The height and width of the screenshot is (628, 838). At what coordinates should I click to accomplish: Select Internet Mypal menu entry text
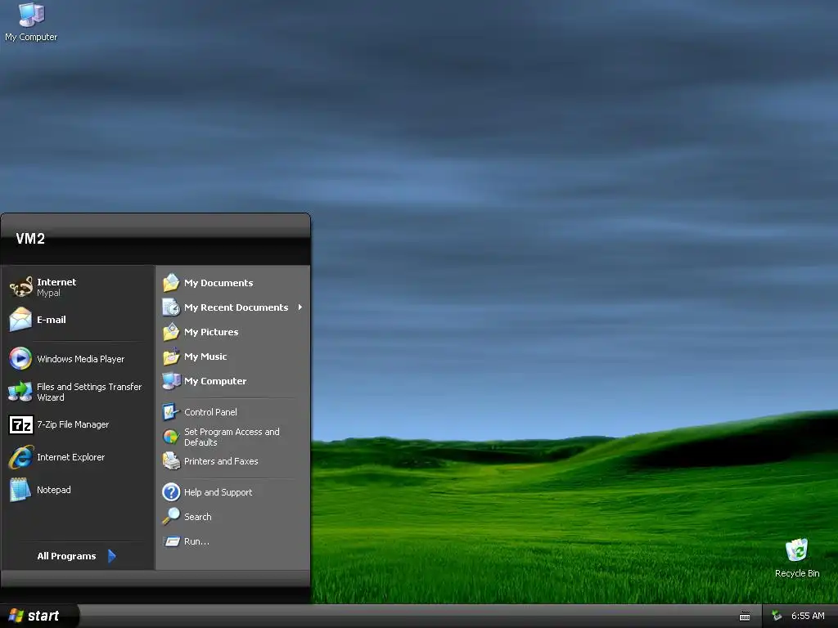56,287
